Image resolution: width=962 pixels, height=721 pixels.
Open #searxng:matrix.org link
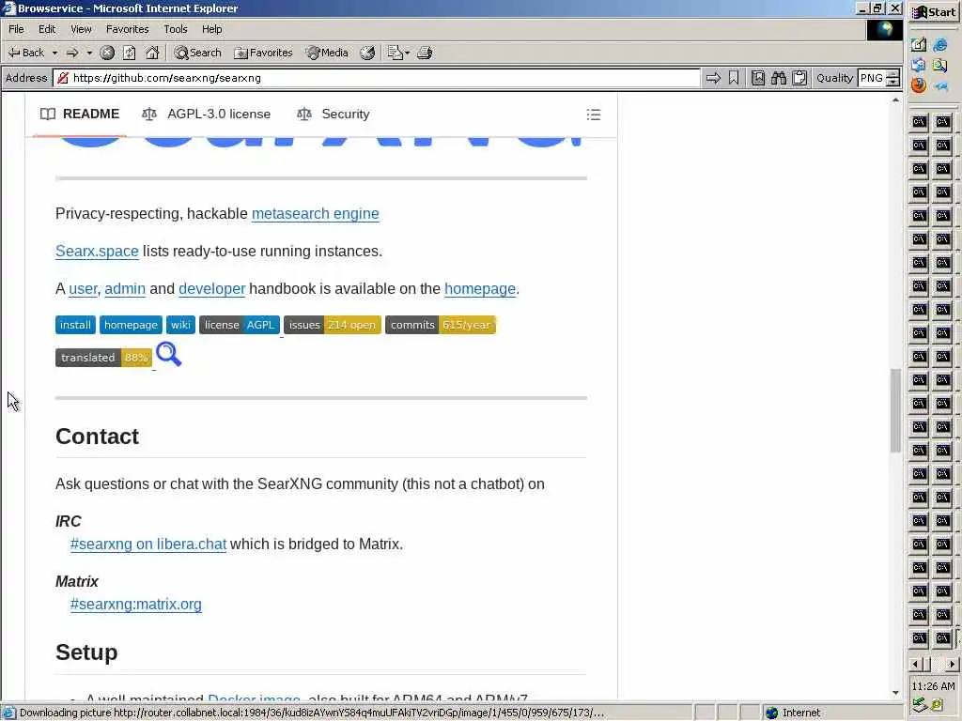(x=135, y=605)
